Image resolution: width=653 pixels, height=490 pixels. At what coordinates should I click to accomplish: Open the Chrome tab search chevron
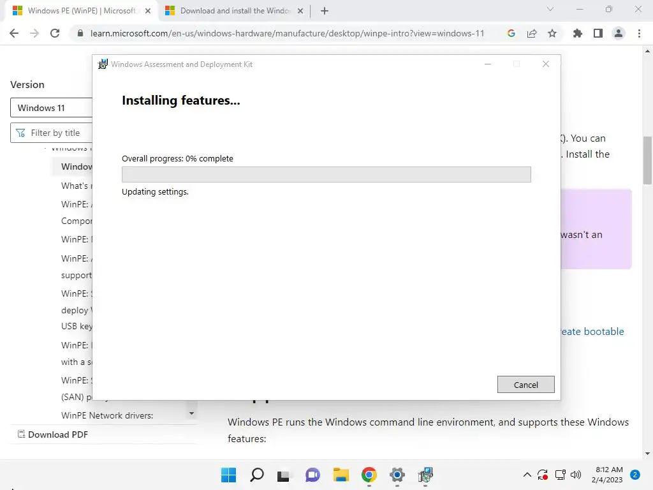550,9
